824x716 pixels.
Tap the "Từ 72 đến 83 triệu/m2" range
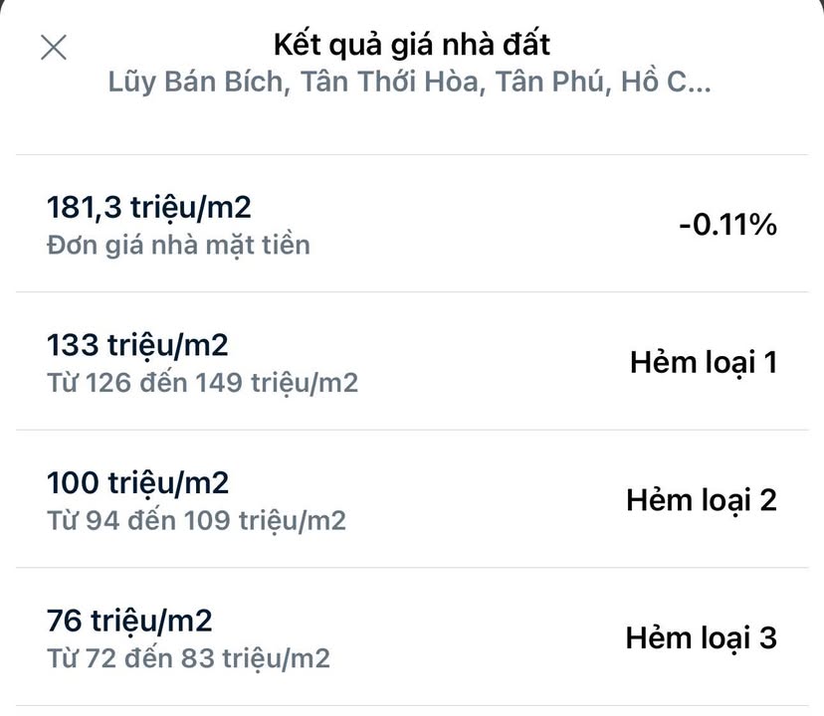tap(188, 657)
